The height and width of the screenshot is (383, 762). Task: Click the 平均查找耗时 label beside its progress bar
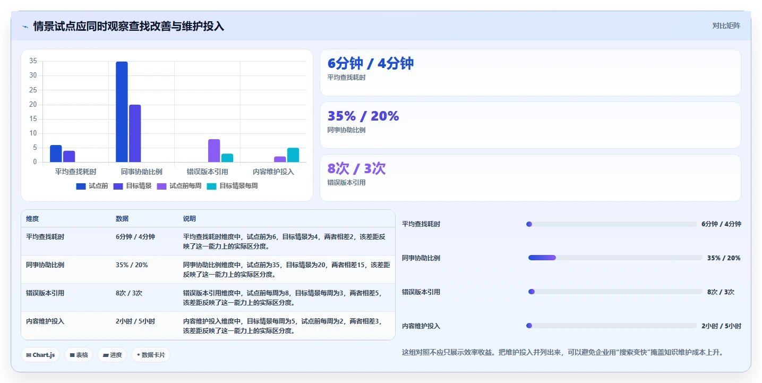tap(421, 224)
